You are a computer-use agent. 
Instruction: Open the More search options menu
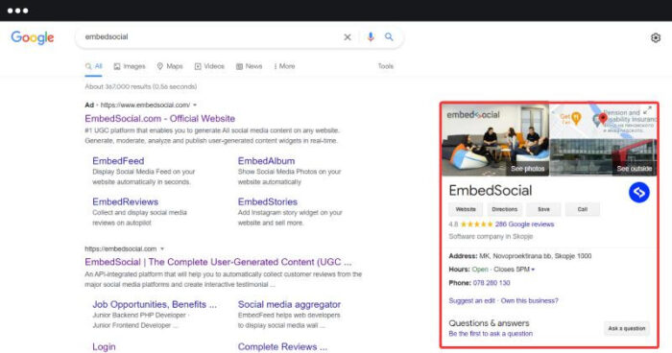(284, 66)
